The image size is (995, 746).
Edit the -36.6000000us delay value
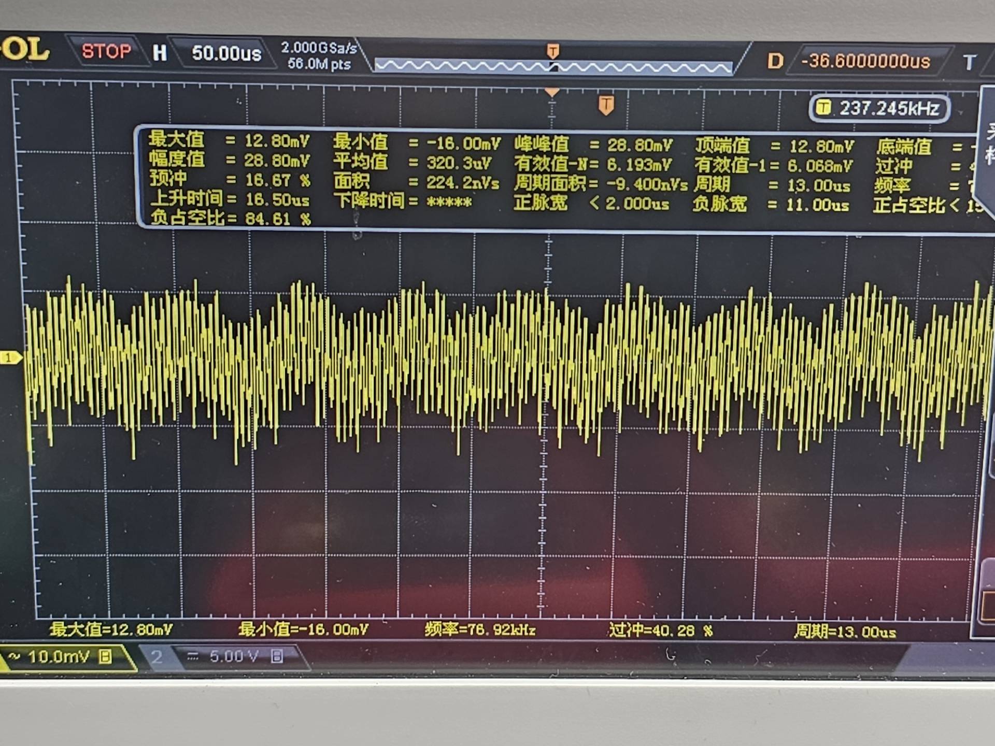(865, 62)
